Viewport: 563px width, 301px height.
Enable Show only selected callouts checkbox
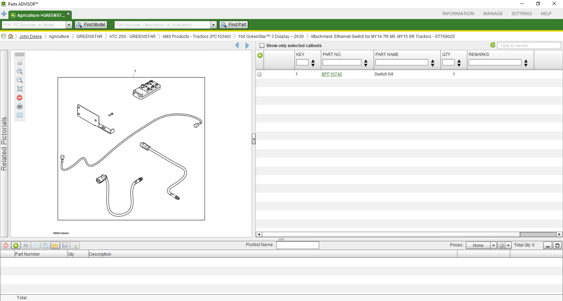coord(262,45)
